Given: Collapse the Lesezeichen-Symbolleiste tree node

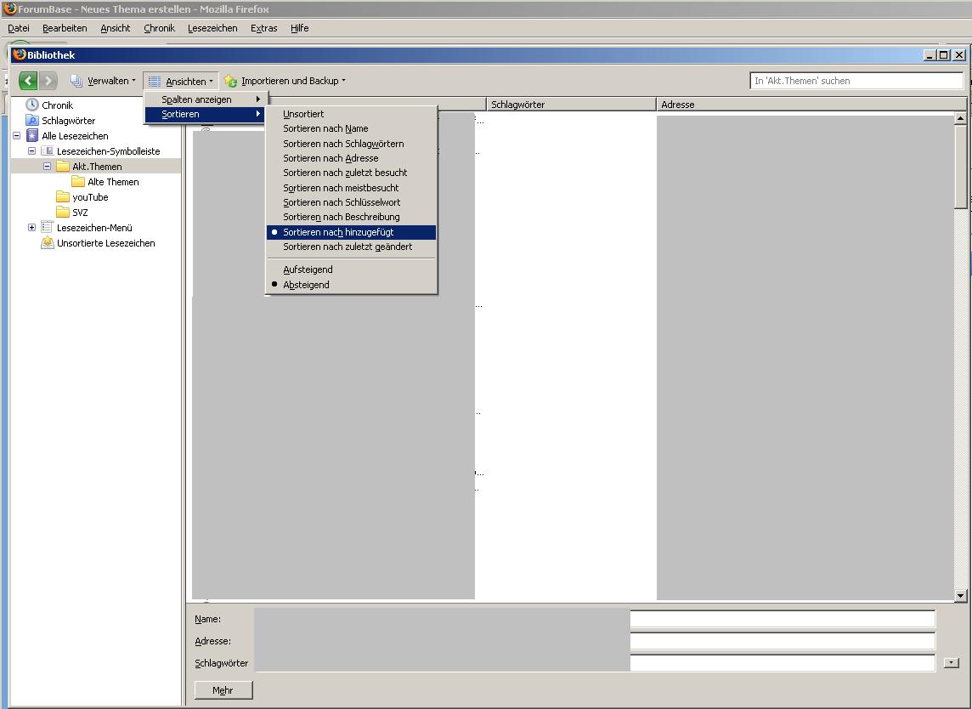Looking at the screenshot, I should tap(31, 150).
